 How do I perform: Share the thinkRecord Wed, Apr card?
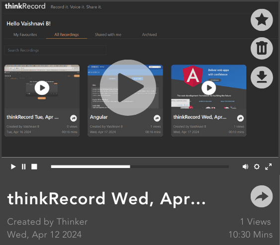click(240, 118)
